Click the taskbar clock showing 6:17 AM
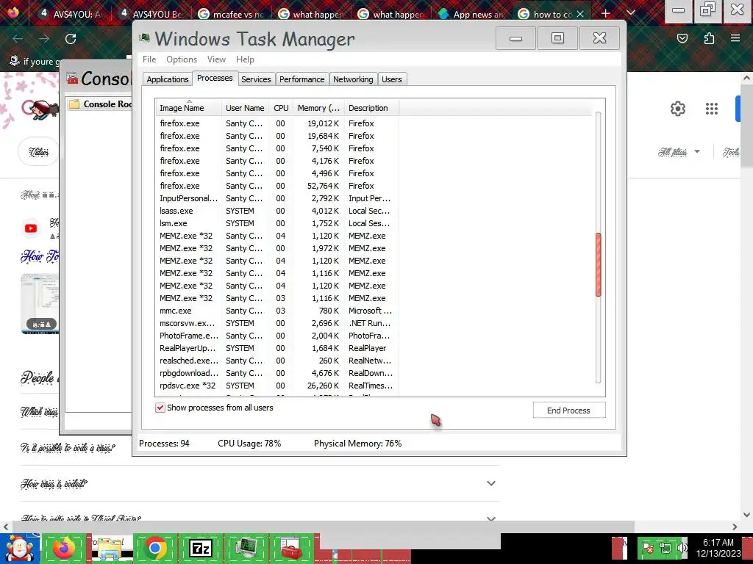The image size is (753, 564). point(718,548)
